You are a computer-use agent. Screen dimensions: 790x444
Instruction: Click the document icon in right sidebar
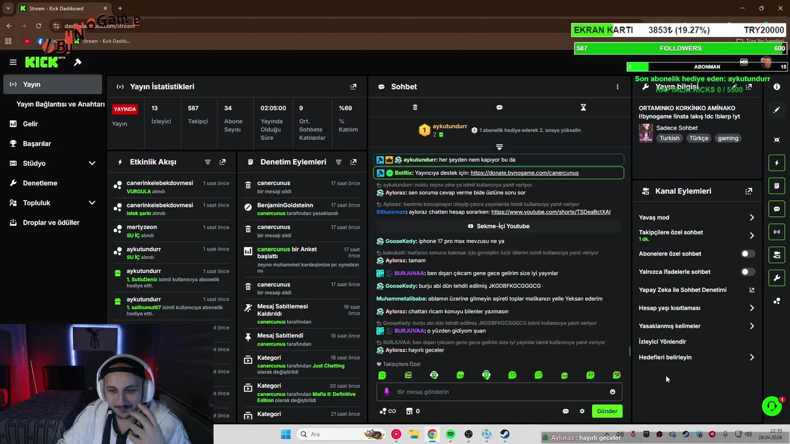(x=777, y=186)
